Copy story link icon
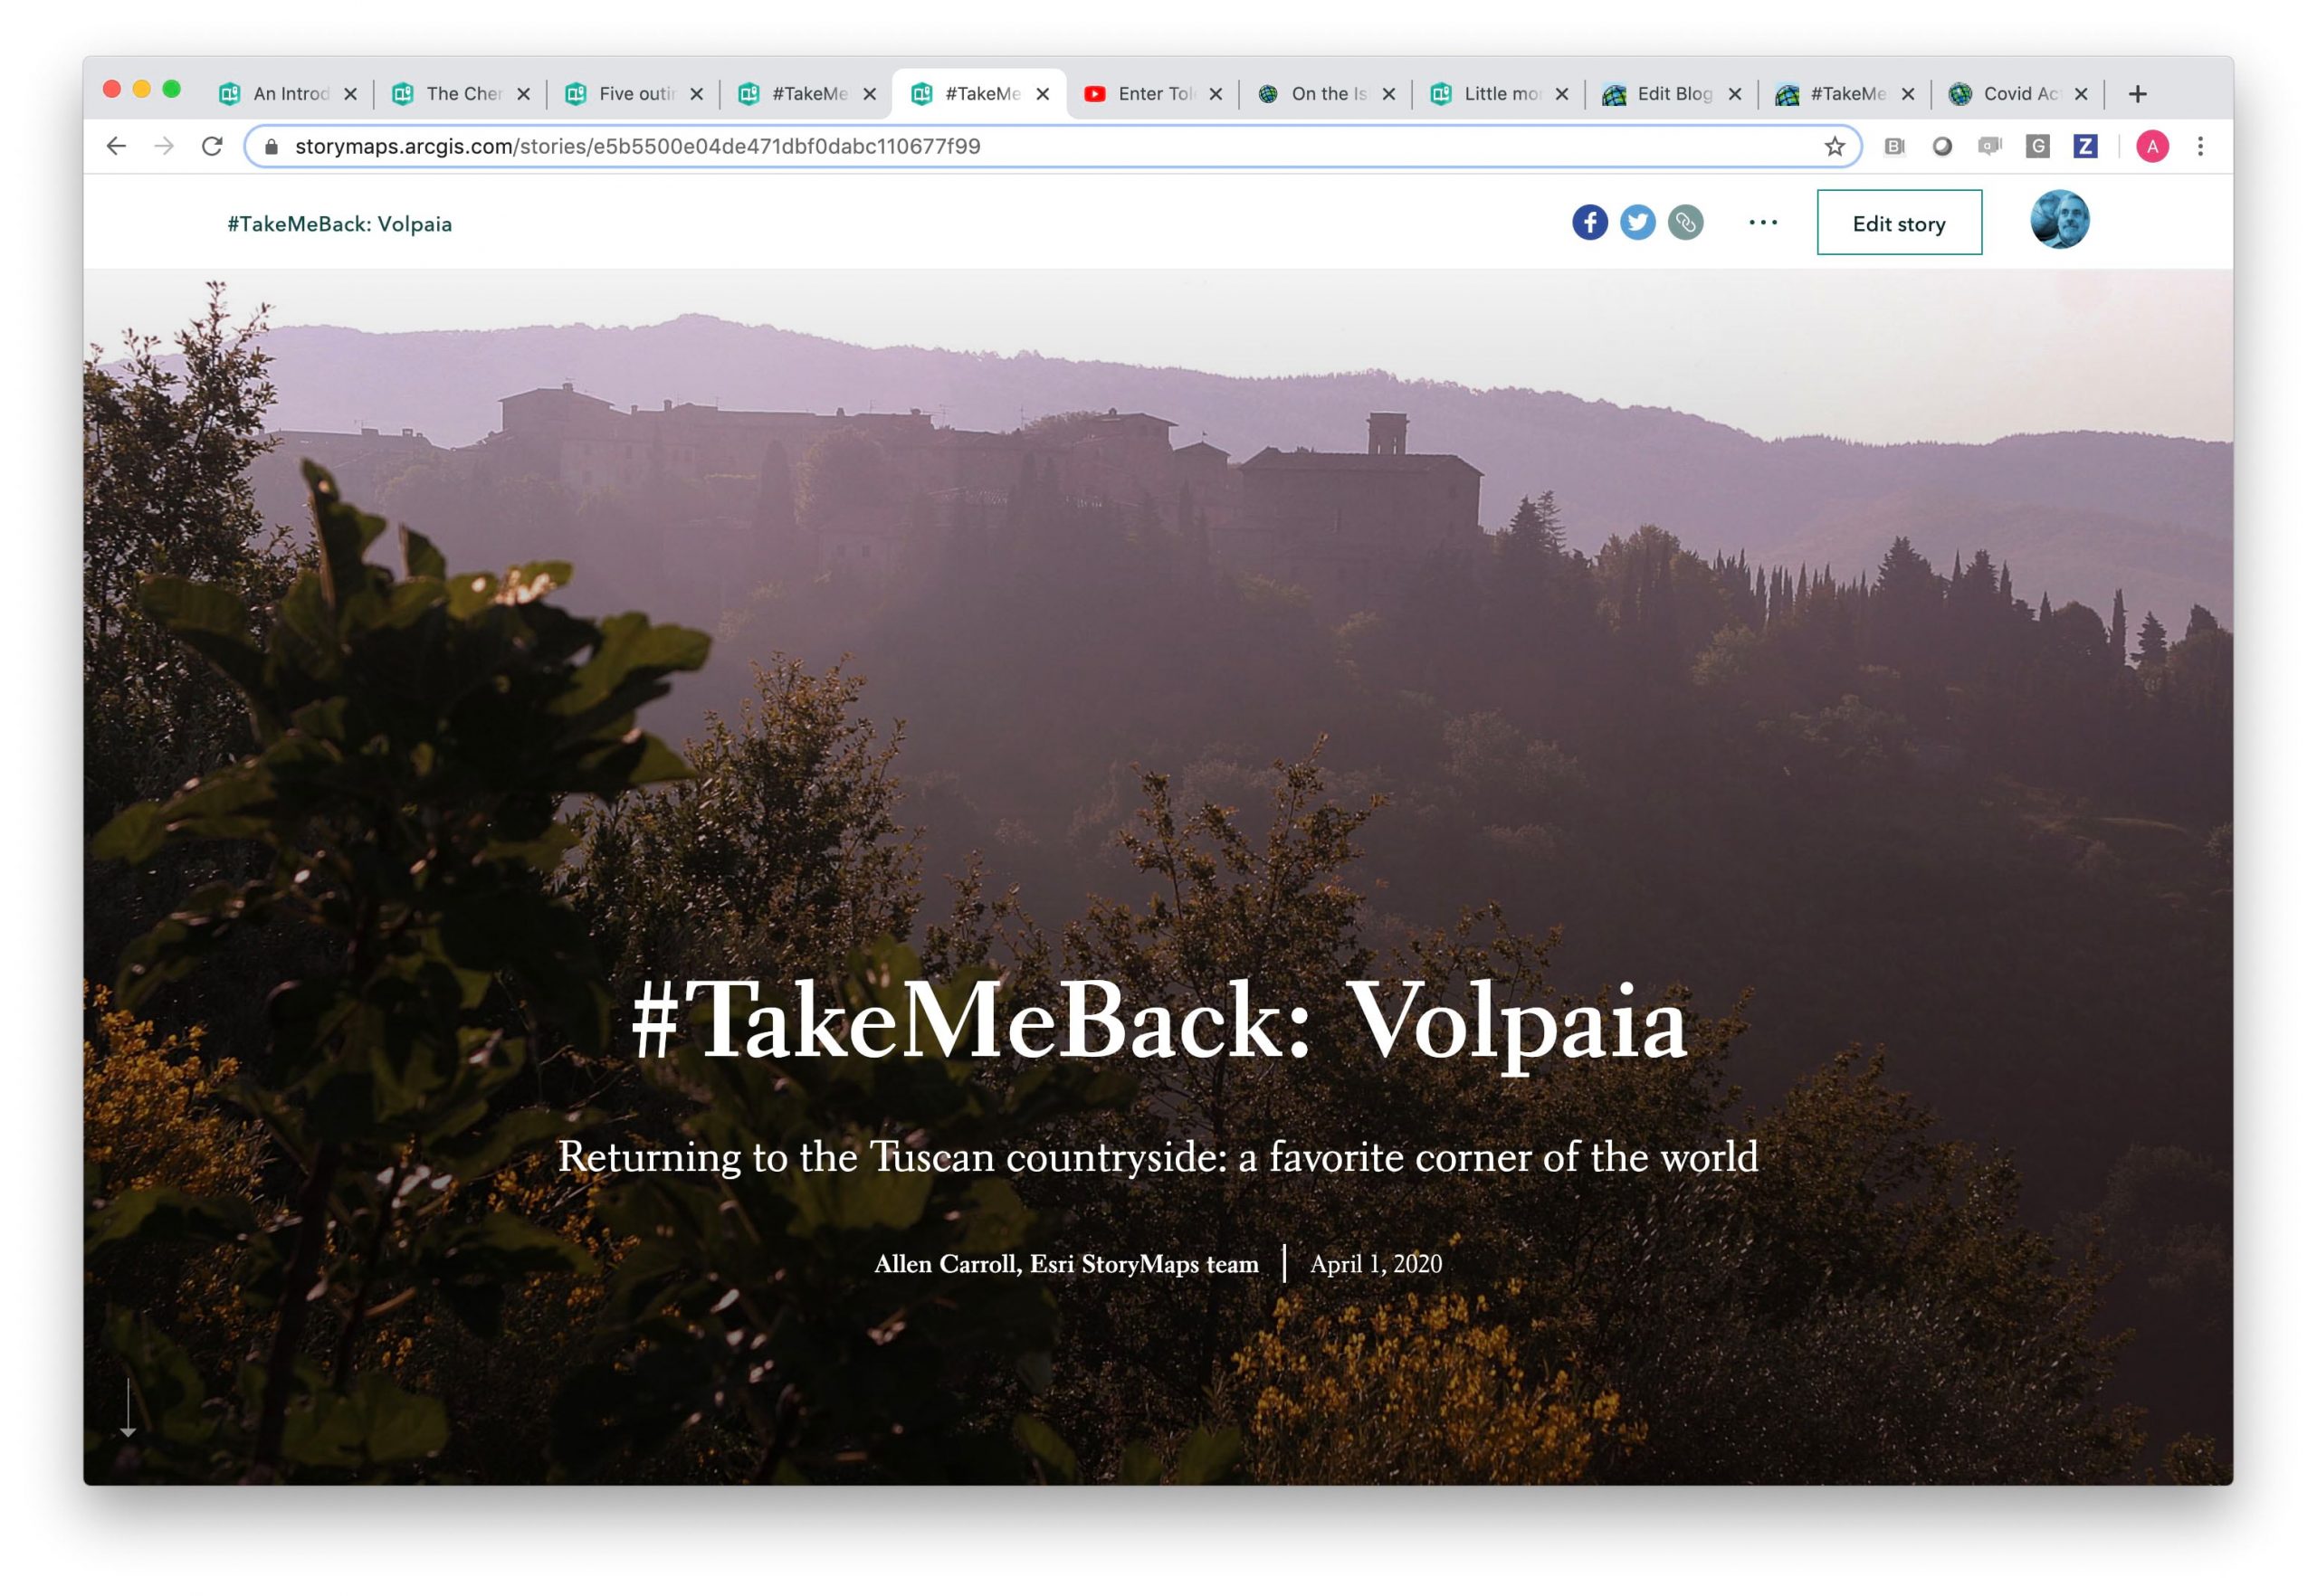 point(1684,222)
